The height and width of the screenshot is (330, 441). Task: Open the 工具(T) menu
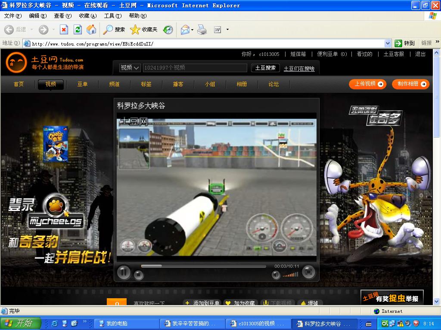[x=113, y=16]
